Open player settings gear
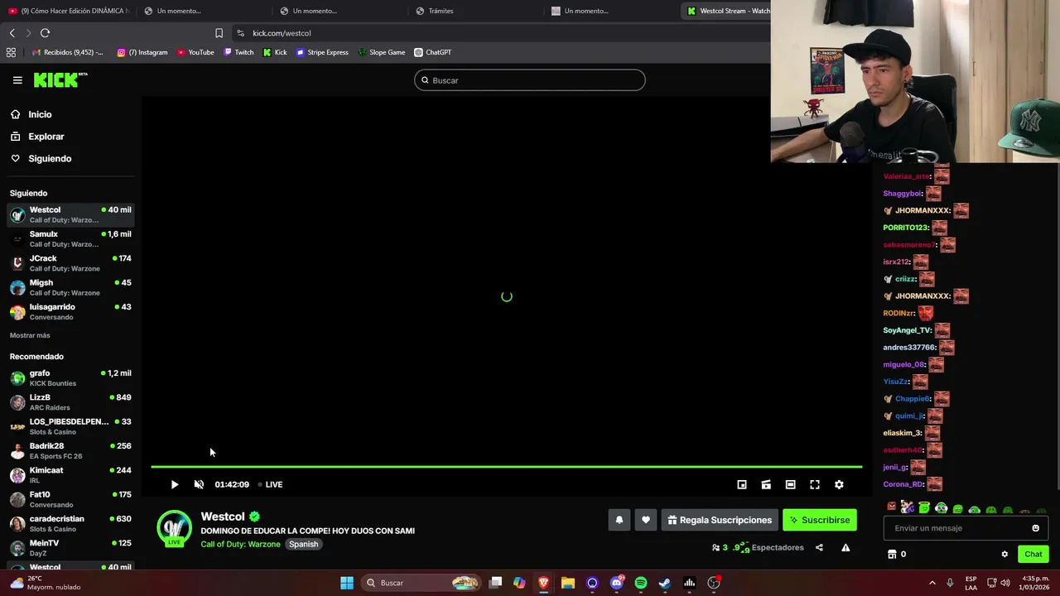Viewport: 1060px width, 596px height. coord(839,484)
